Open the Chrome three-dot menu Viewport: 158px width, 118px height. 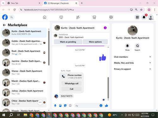[x=155, y=10]
